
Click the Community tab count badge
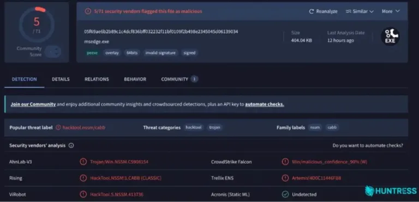194,79
